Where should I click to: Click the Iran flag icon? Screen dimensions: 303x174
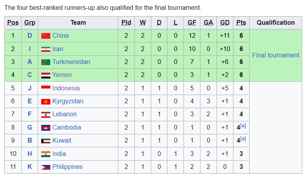point(46,49)
